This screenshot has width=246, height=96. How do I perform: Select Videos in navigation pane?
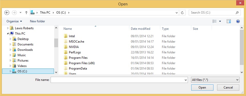22,66
